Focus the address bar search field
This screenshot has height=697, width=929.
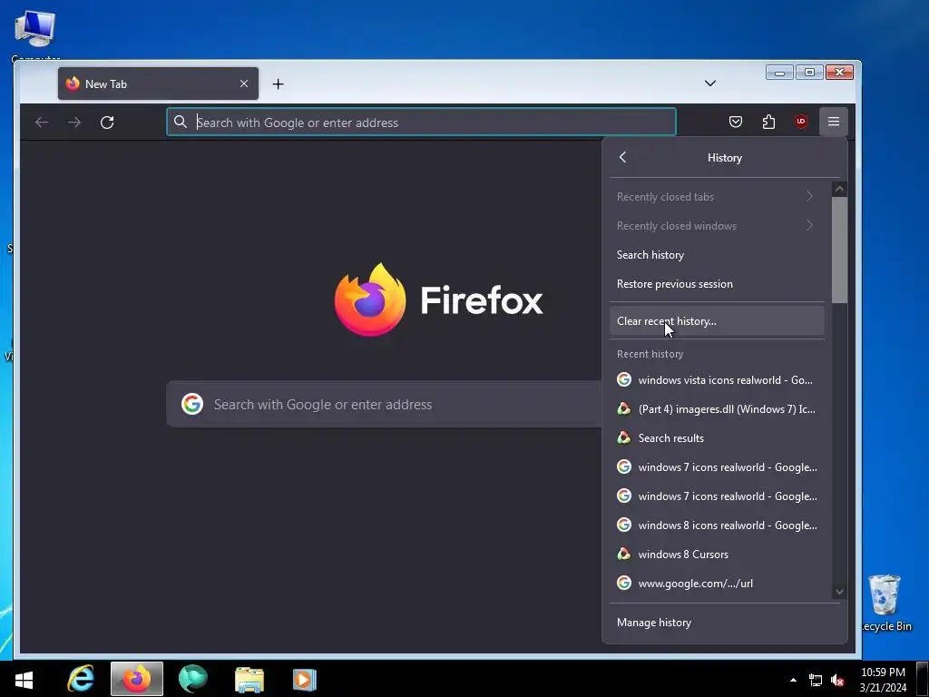click(421, 123)
